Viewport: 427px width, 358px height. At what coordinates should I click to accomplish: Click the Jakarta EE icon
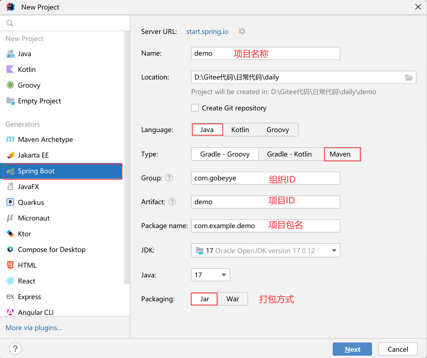pos(10,155)
